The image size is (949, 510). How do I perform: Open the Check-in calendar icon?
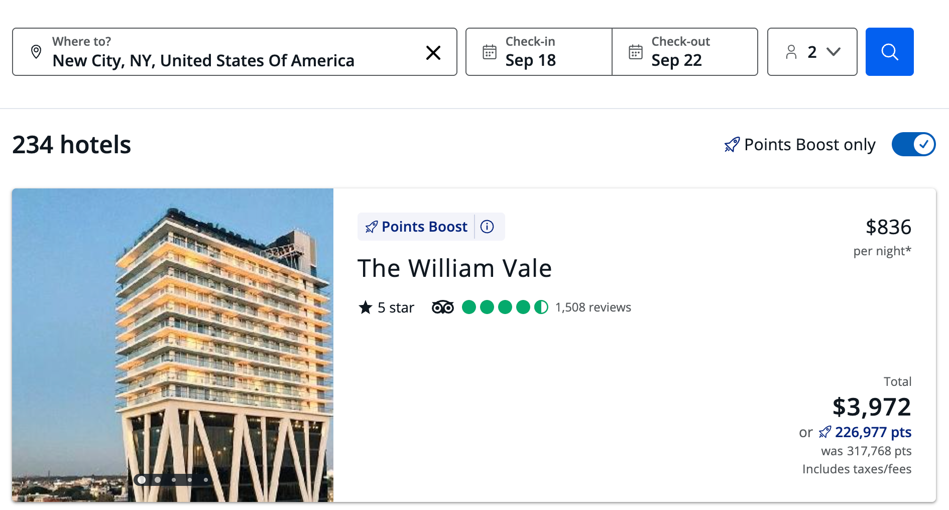tap(490, 52)
